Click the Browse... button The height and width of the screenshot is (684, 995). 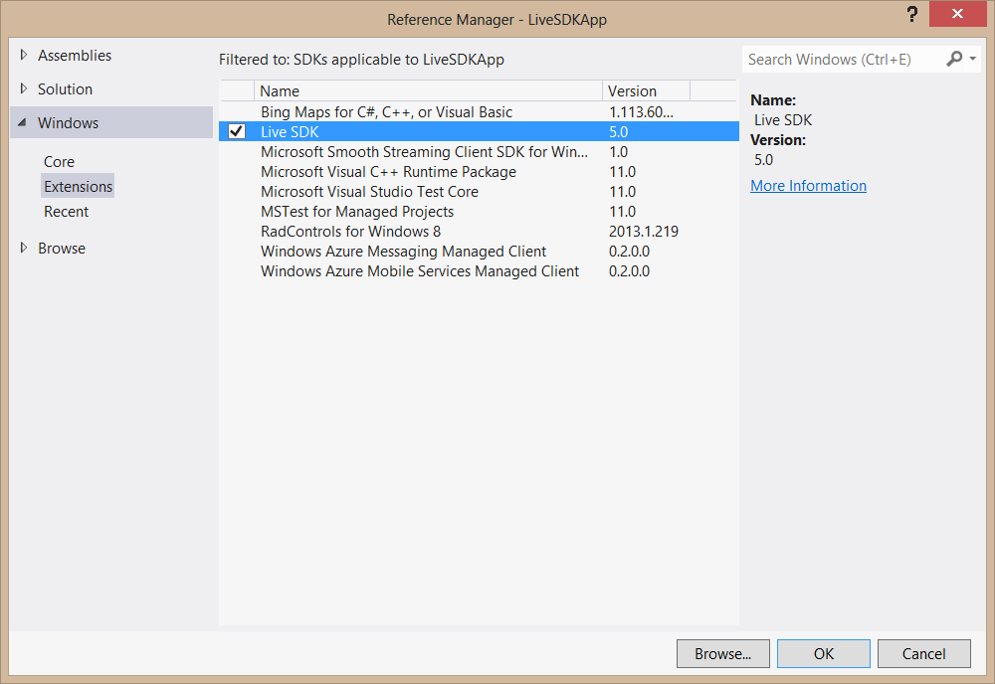[722, 653]
